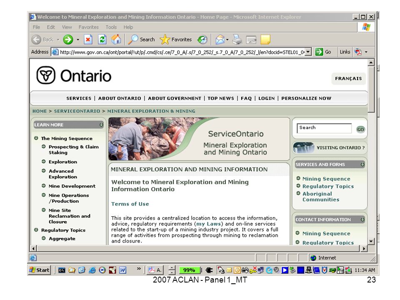The height and width of the screenshot is (300, 400).
Task: Go to Home in the breadcrumb trail
Action: coord(40,111)
